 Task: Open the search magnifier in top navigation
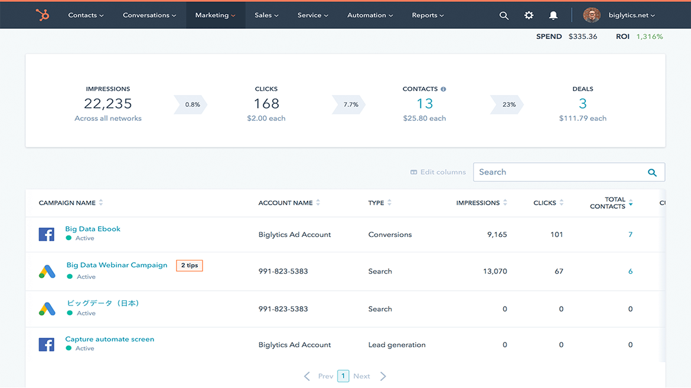pos(504,16)
